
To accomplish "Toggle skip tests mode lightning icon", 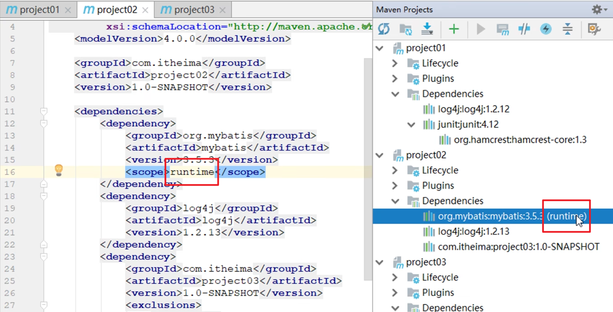I will click(x=546, y=29).
